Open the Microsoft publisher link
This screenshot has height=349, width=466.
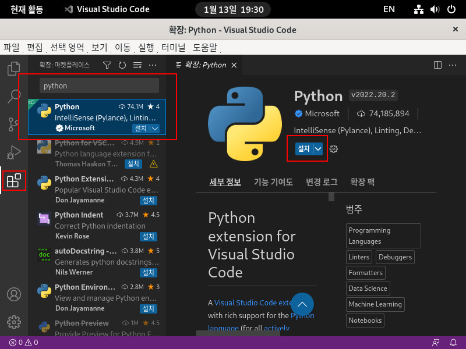[x=322, y=113]
